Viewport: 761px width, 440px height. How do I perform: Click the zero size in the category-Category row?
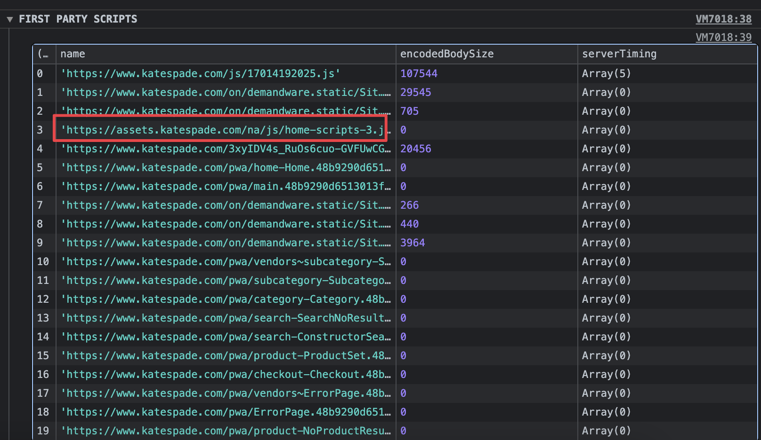point(403,299)
